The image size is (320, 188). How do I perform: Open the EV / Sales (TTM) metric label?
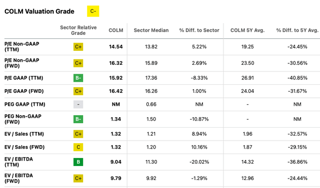(24, 134)
